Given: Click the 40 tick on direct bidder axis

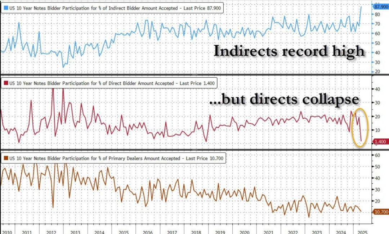Looking at the screenshot, I should click(x=377, y=89).
